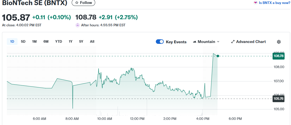Switch to the 5D range tab
291x125 pixels.
coord(23,42)
